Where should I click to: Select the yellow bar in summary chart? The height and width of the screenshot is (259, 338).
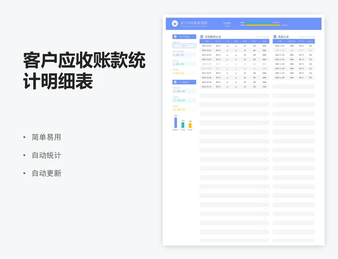click(x=190, y=125)
